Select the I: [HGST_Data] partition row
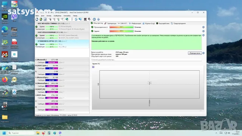This screenshot has height=136, width=242. [62, 97]
